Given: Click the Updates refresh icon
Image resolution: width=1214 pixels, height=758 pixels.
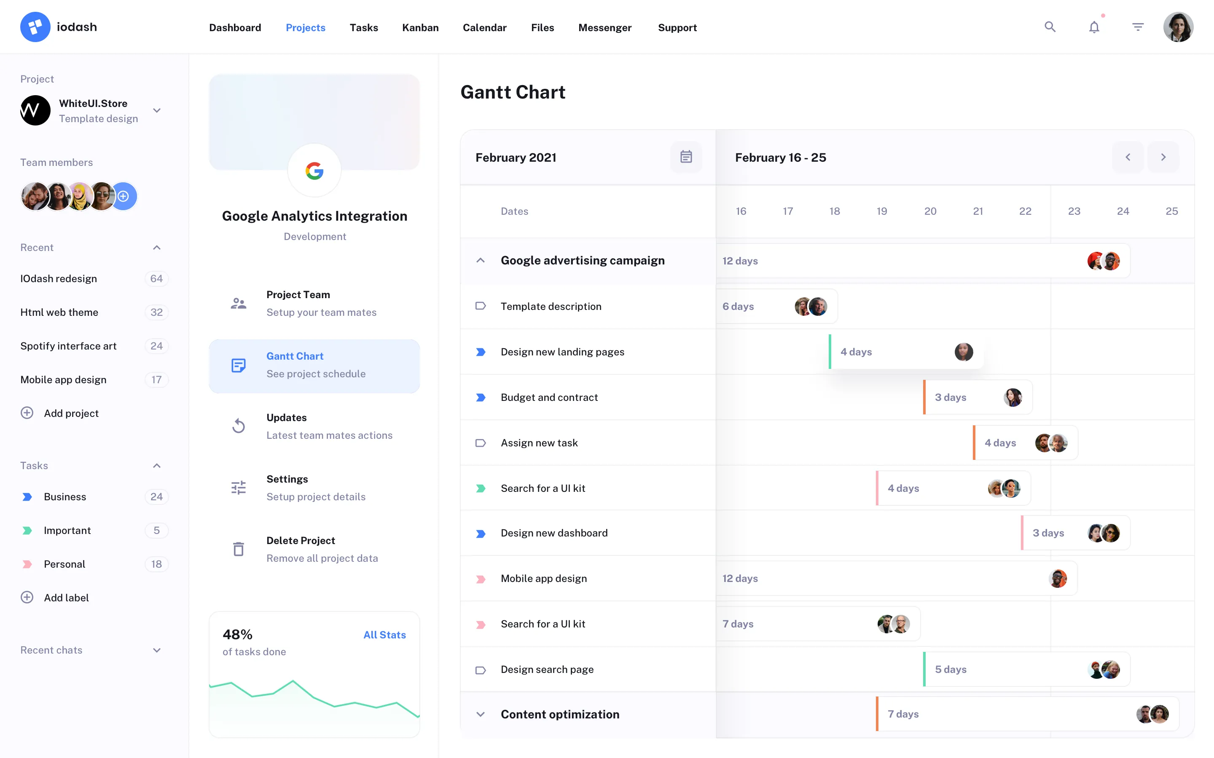Looking at the screenshot, I should (x=238, y=426).
